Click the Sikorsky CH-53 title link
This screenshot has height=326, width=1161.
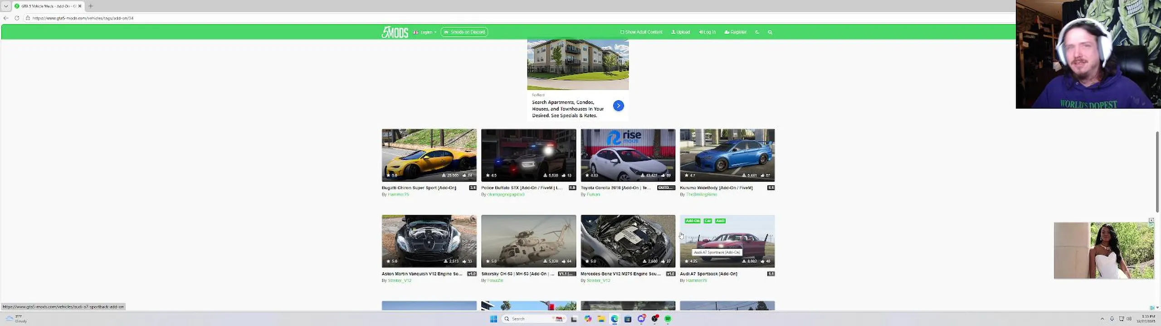pos(517,273)
